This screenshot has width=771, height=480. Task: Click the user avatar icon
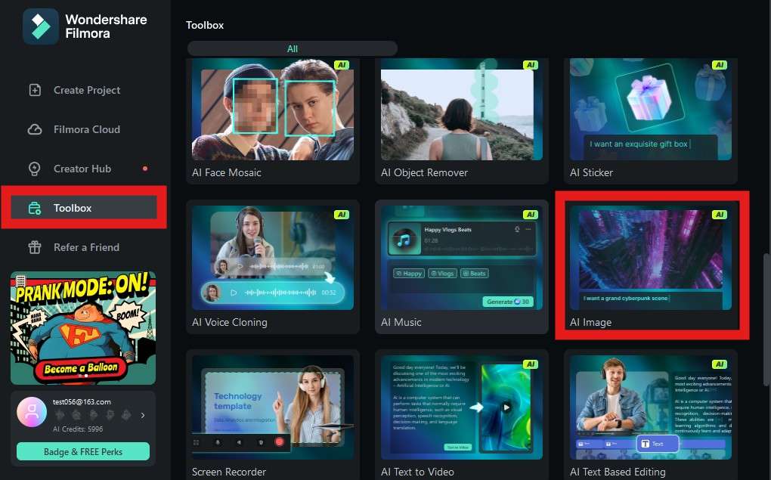tap(32, 412)
